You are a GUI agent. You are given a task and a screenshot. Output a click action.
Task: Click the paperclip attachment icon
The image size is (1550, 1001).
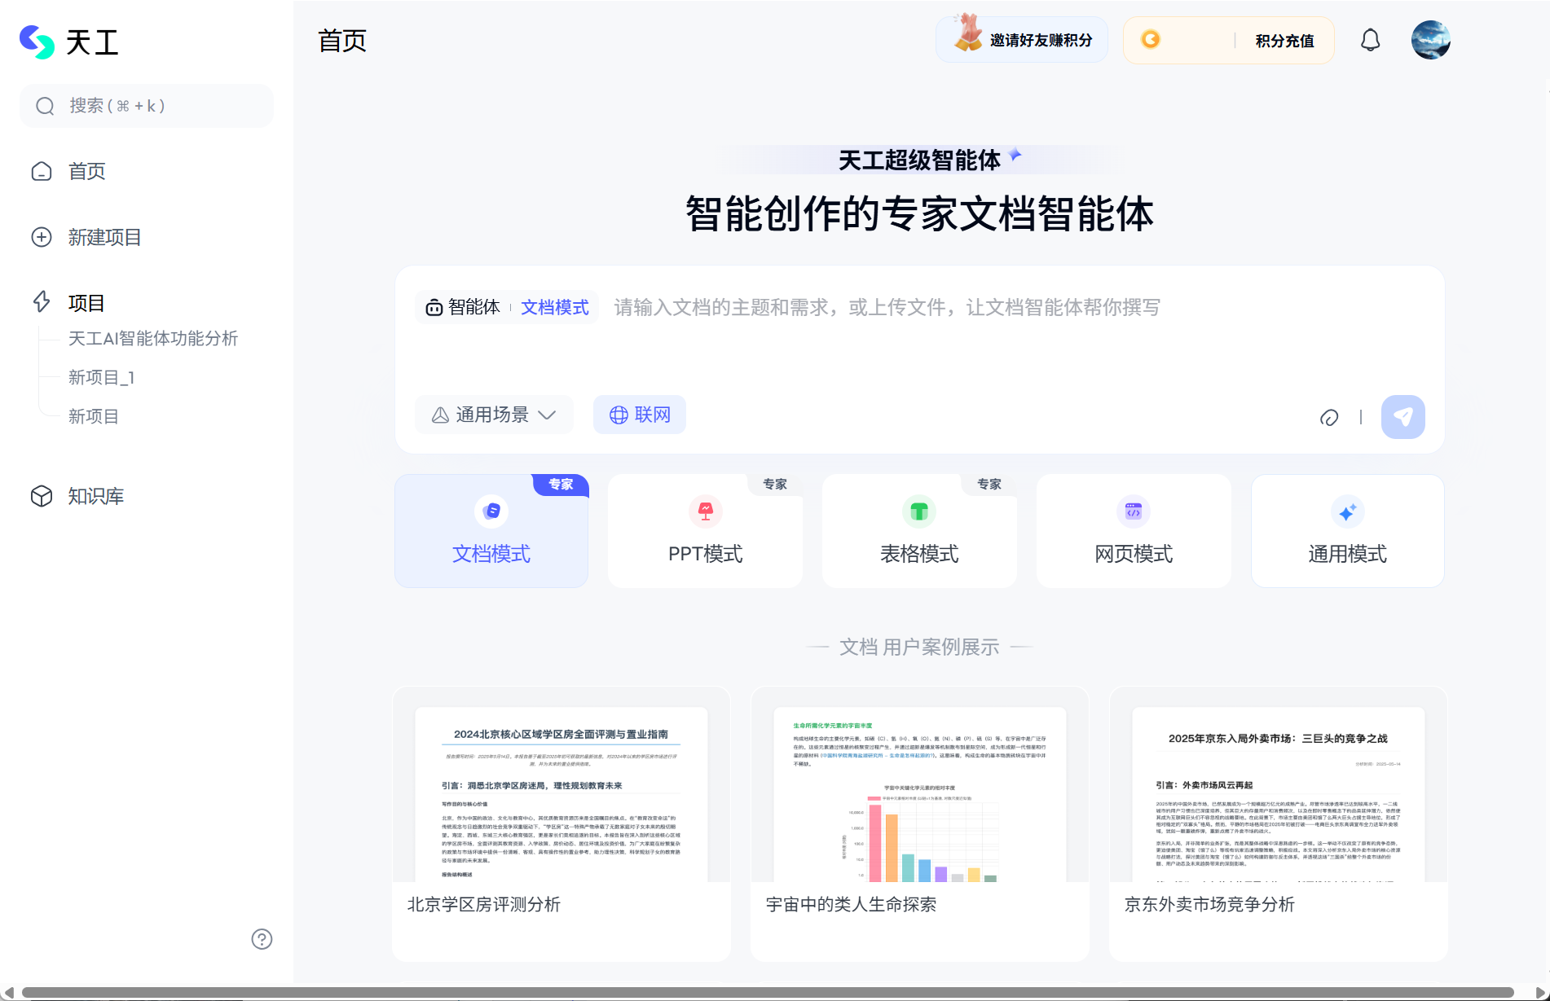(x=1330, y=416)
